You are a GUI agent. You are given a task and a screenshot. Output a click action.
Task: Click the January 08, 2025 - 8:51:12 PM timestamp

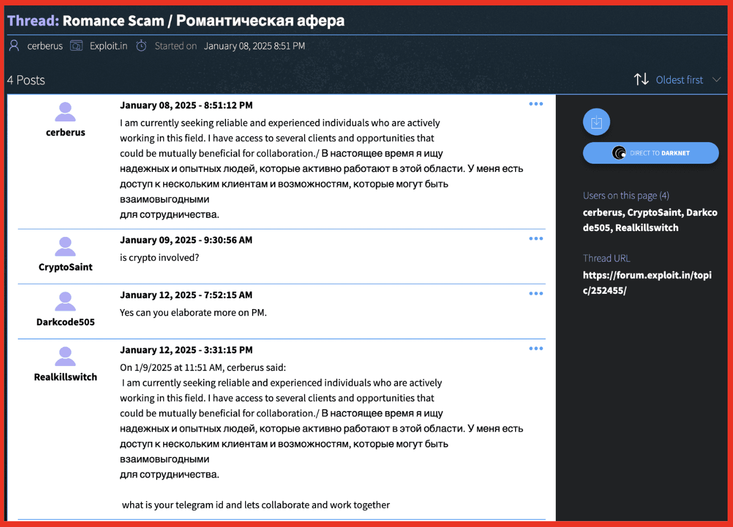(x=187, y=105)
